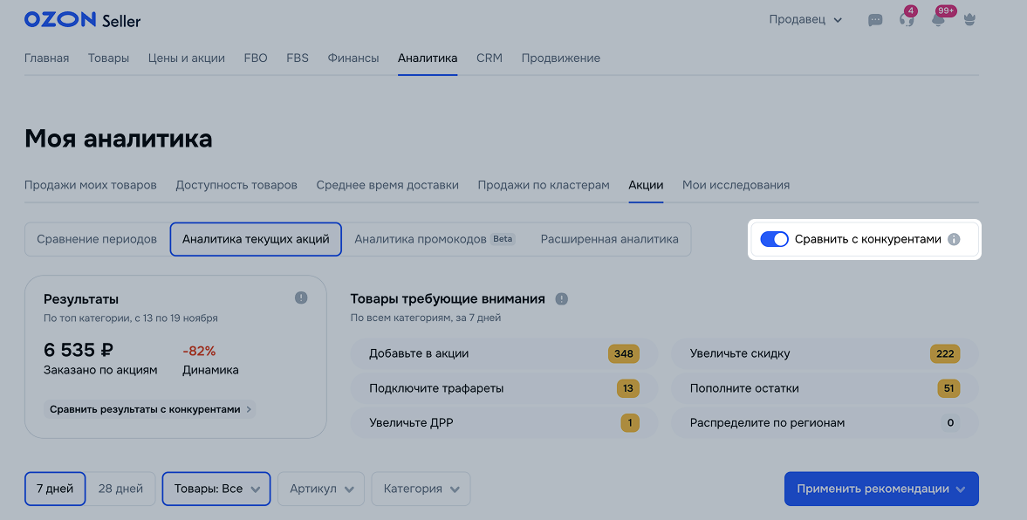Go to Финансы in top menu
The width and height of the screenshot is (1027, 520).
[353, 58]
